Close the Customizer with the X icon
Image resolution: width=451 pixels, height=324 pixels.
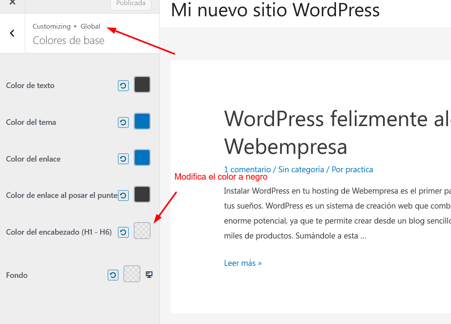[12, 3]
